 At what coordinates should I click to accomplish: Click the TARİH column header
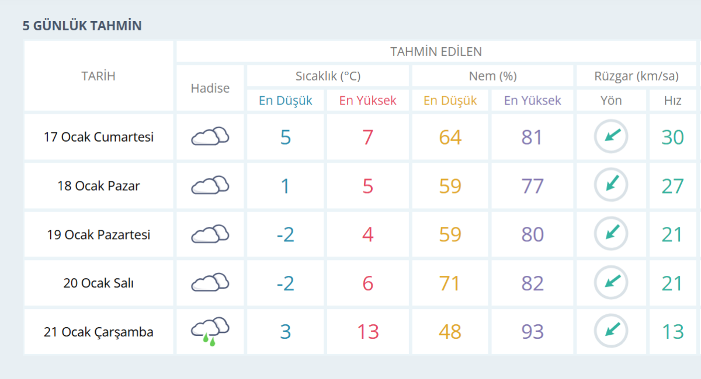(x=98, y=76)
